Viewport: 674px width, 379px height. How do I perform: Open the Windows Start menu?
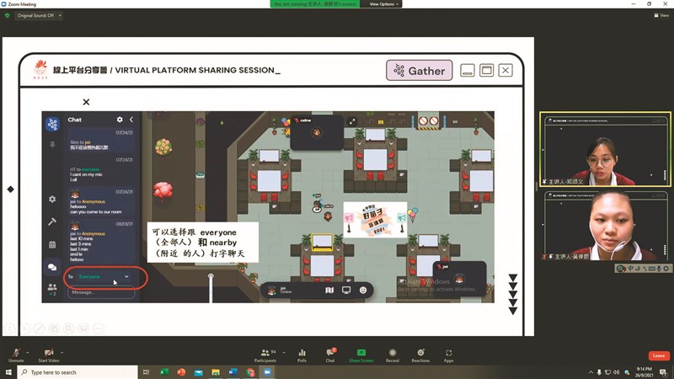8,372
